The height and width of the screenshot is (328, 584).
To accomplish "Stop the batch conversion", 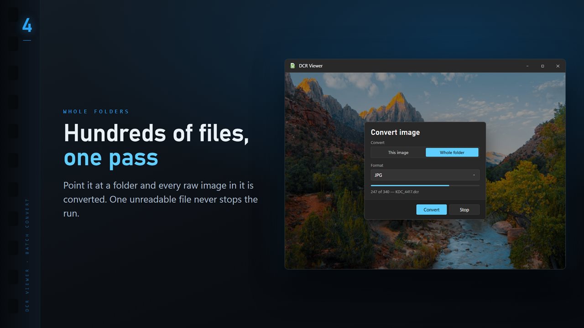I will (464, 210).
